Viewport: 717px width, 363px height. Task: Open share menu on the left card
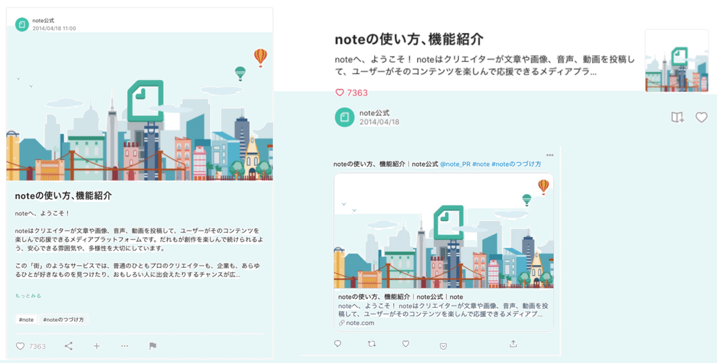[x=69, y=346]
